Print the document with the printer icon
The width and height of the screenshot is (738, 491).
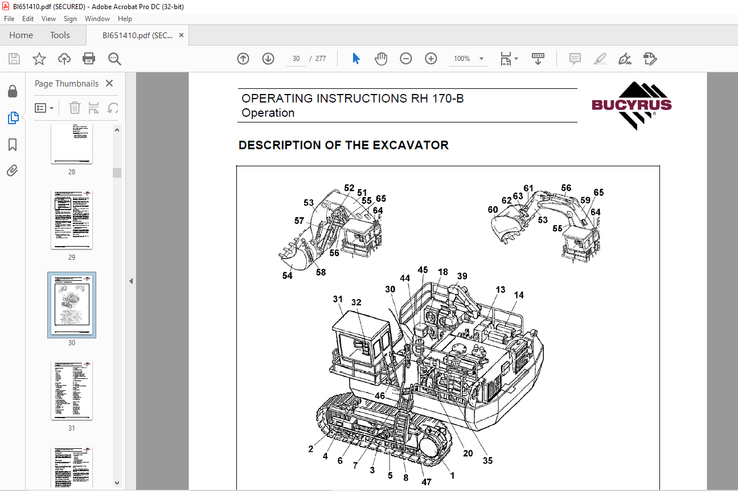[x=89, y=59]
